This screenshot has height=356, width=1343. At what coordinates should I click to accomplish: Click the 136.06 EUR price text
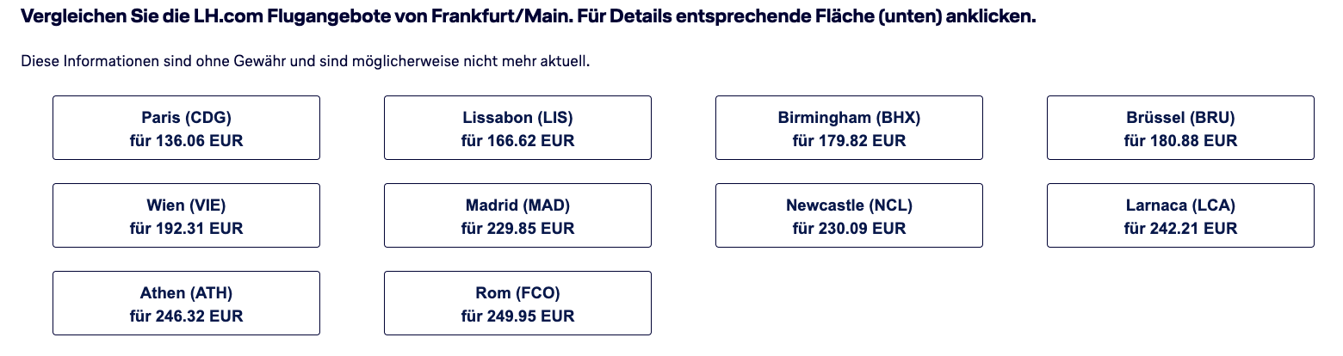pos(186,141)
